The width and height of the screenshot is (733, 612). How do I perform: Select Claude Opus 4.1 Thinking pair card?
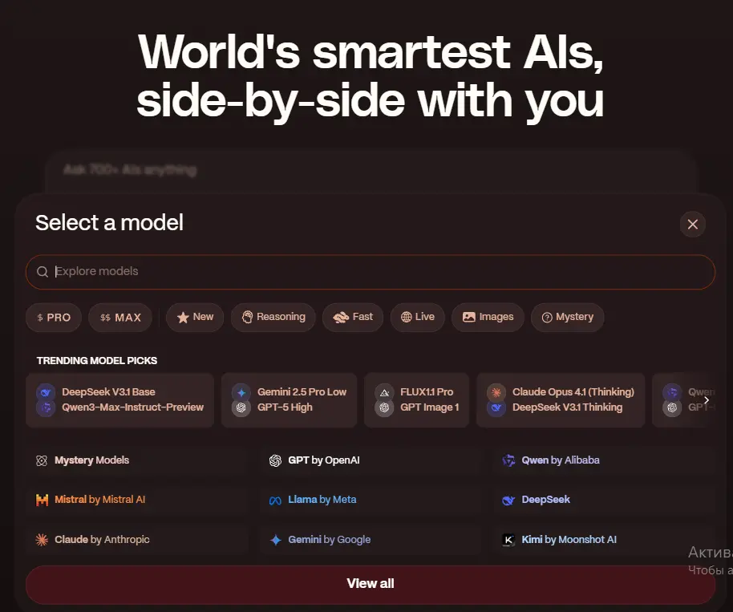(x=561, y=399)
